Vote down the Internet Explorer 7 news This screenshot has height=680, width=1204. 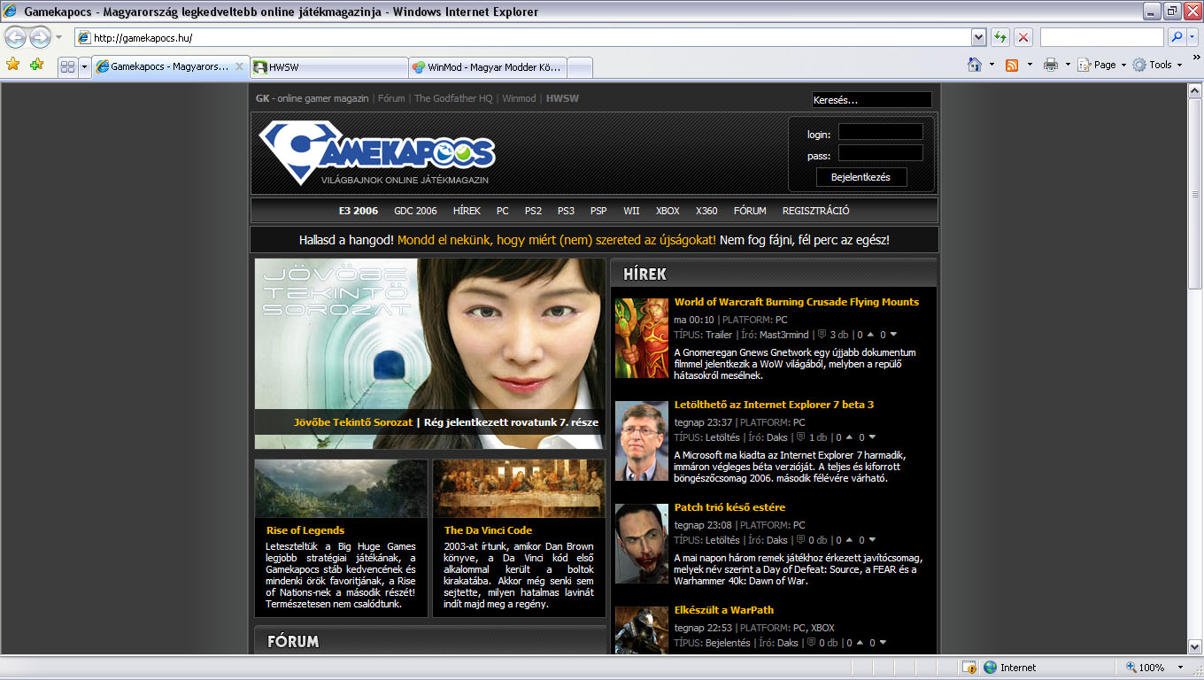tap(873, 437)
